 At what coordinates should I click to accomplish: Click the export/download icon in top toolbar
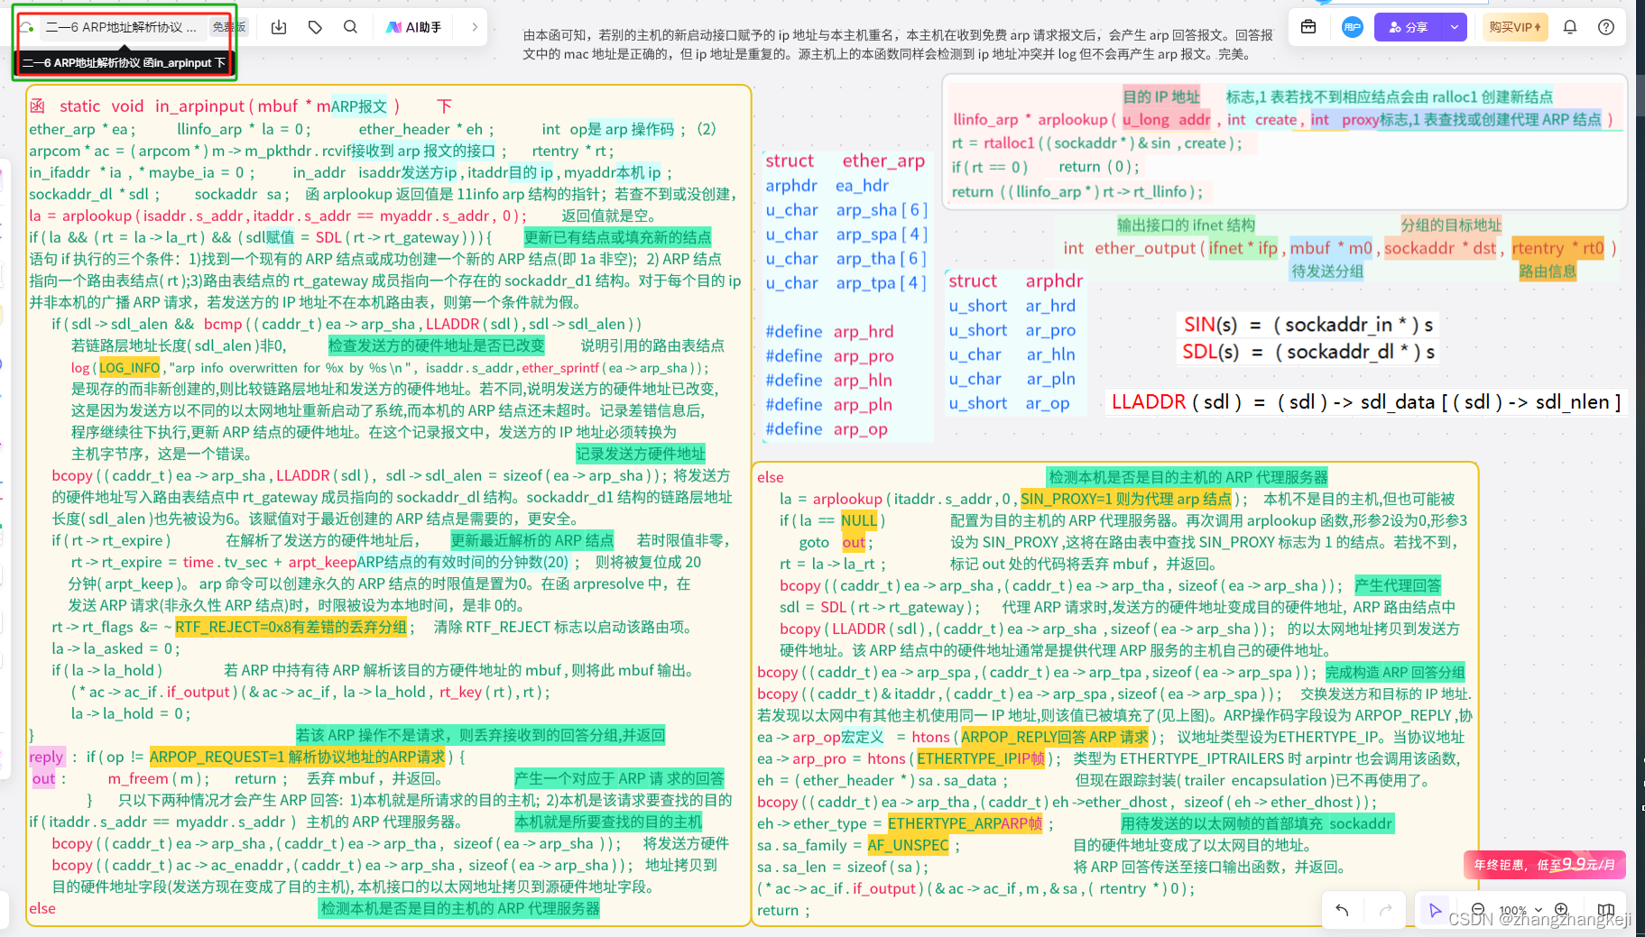[279, 27]
